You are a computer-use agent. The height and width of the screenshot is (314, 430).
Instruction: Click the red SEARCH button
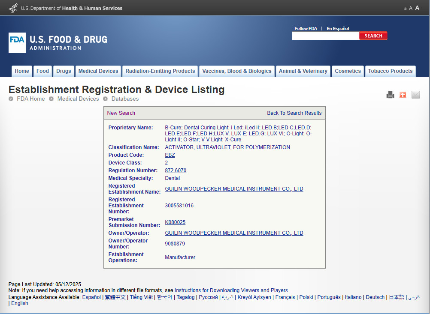(373, 36)
